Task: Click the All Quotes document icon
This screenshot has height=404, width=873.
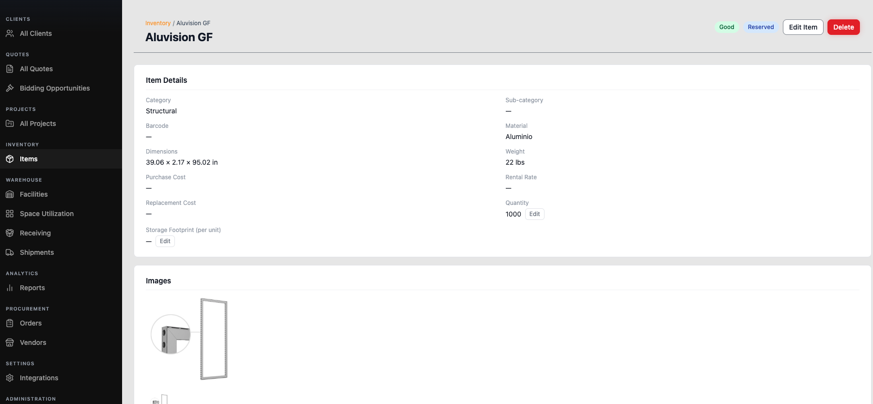Action: click(10, 69)
